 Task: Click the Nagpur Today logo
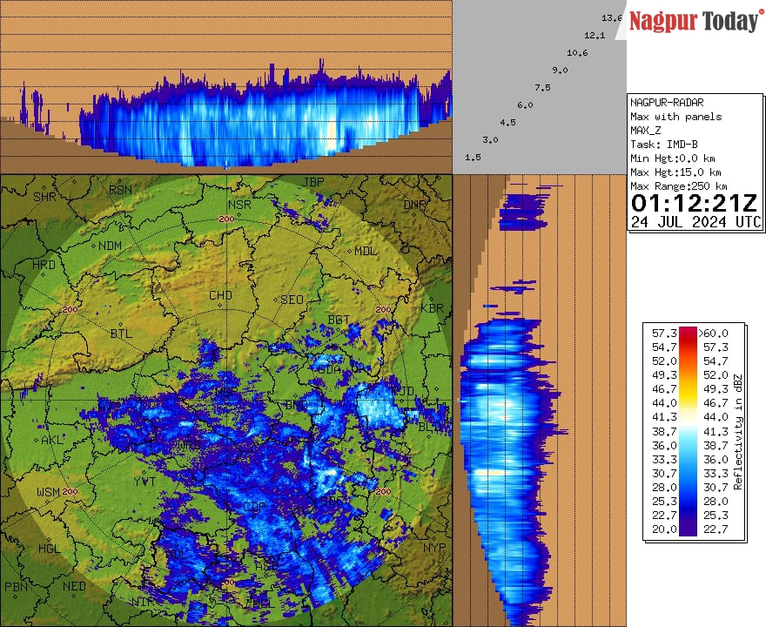(692, 19)
